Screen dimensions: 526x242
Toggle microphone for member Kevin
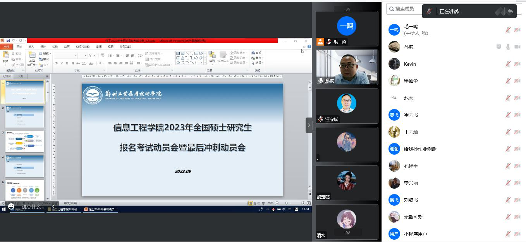coord(508,64)
